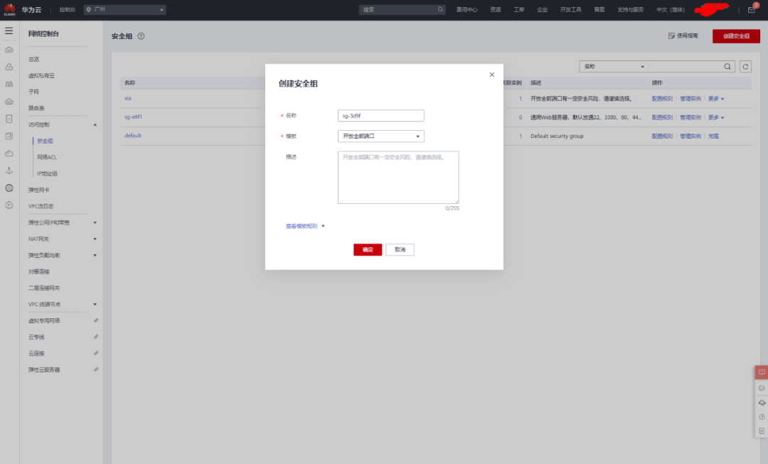Open 工单 in top navigation
768x464 pixels.
[x=519, y=9]
